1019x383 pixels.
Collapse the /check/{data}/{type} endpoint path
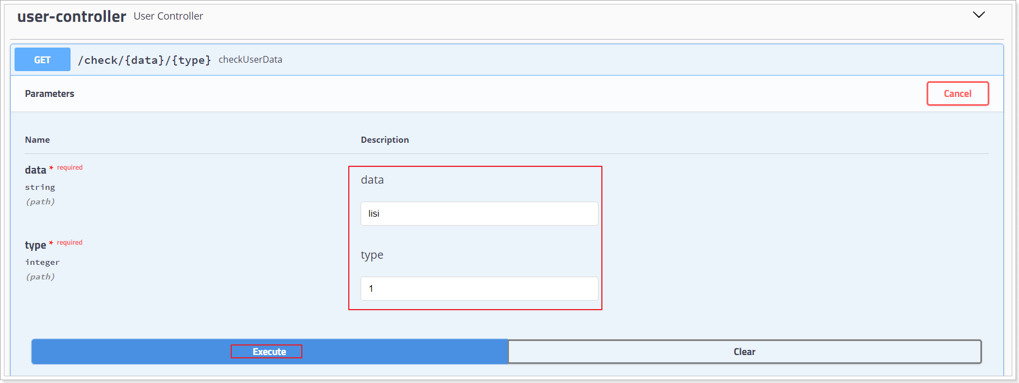[x=144, y=60]
